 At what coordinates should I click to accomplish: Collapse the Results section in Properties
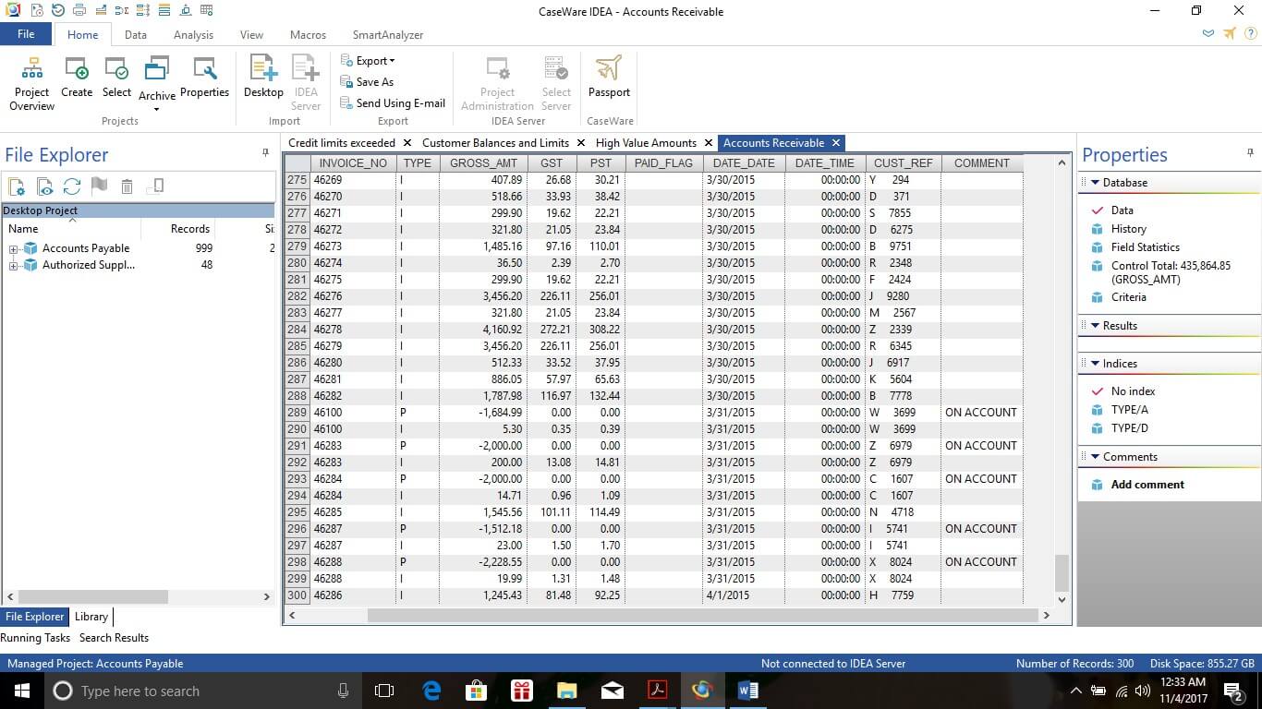point(1096,326)
